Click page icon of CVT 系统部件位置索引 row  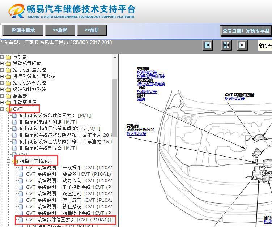21,219
